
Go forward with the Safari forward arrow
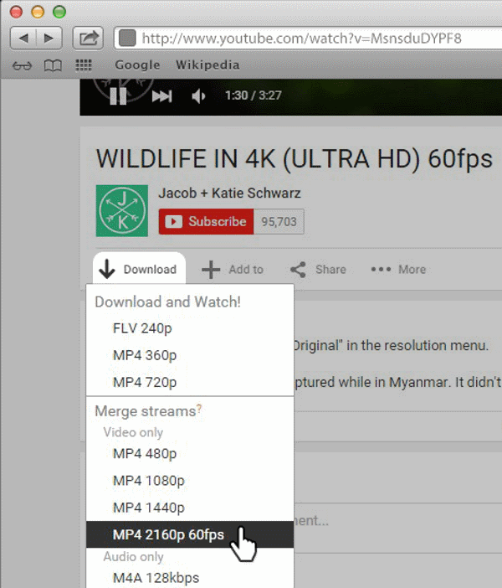[x=49, y=38]
